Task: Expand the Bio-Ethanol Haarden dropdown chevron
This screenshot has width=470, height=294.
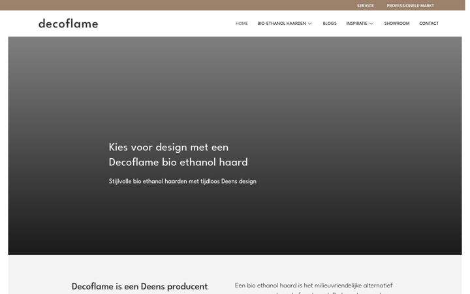Action: click(310, 24)
